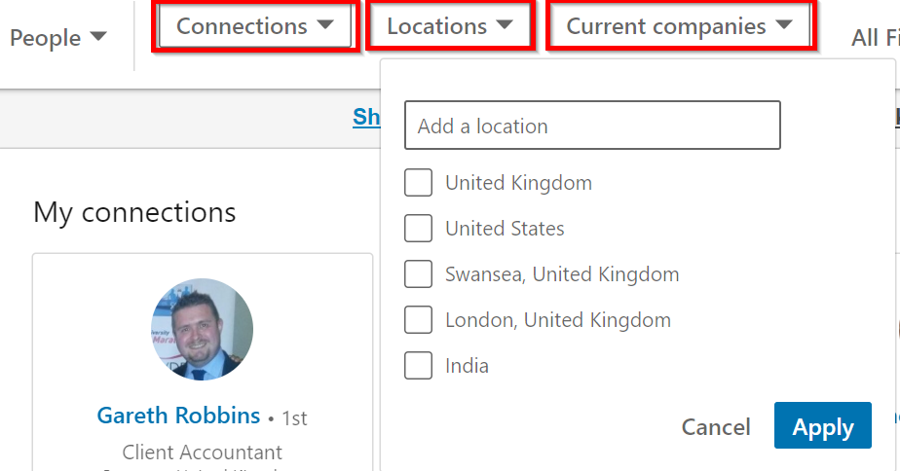The height and width of the screenshot is (471, 900).
Task: Open the Connections filter dropdown
Action: coord(253,26)
